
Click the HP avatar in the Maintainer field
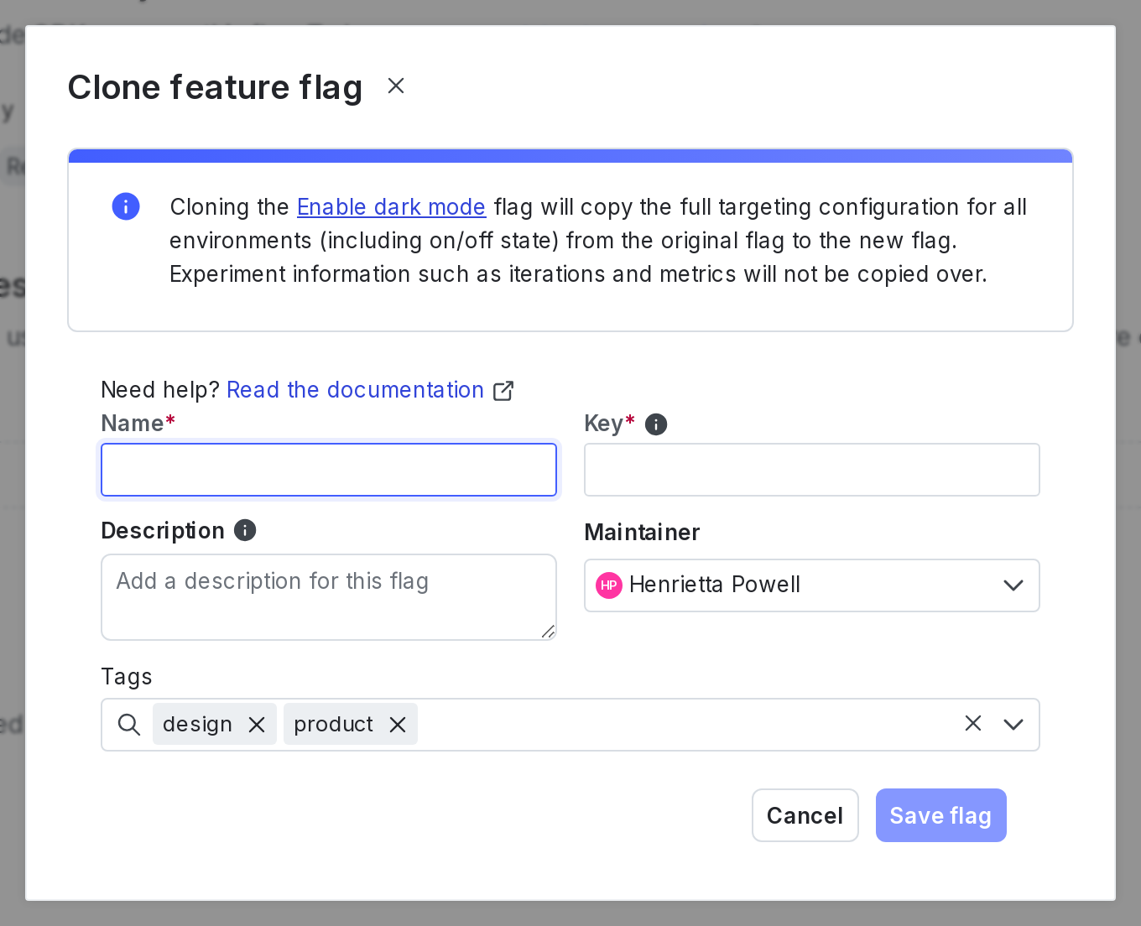(x=609, y=585)
